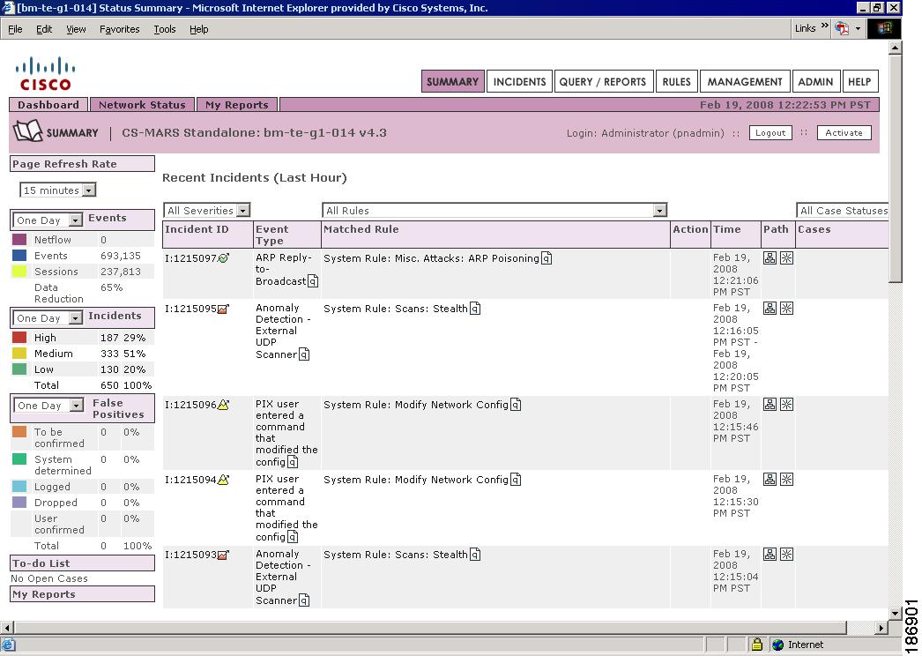Click red severity icon beside incident I:1215093
The width and height of the screenshot is (922, 656).
tap(223, 555)
